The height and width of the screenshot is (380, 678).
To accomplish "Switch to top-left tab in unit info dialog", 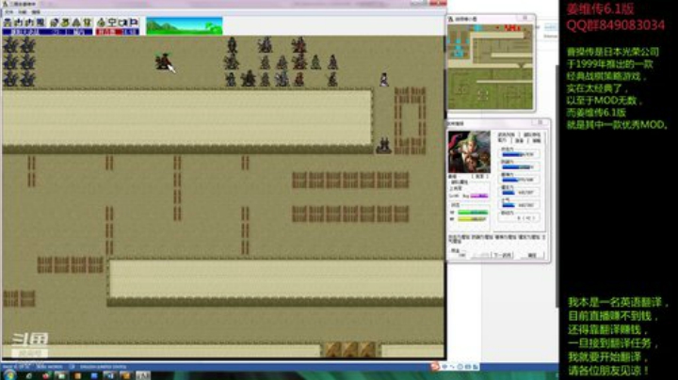I will pyautogui.click(x=507, y=135).
